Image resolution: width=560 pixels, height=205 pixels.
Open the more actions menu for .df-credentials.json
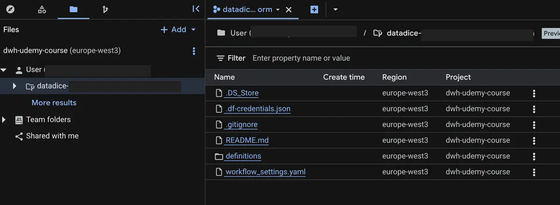(x=534, y=109)
